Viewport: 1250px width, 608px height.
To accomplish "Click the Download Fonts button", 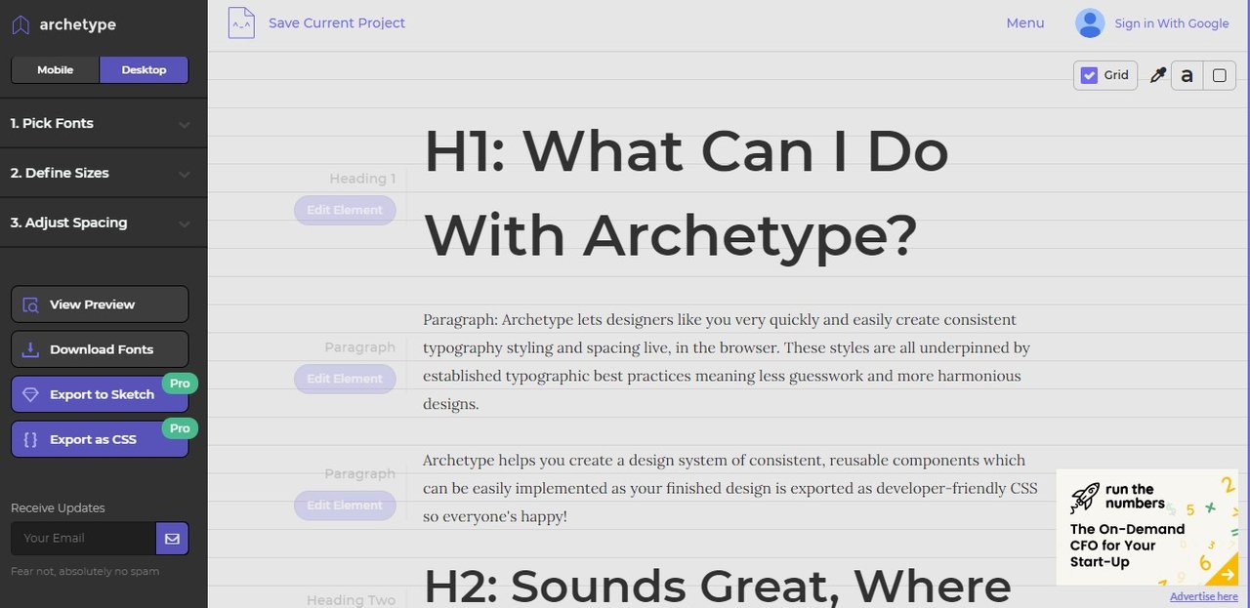I will (x=100, y=349).
